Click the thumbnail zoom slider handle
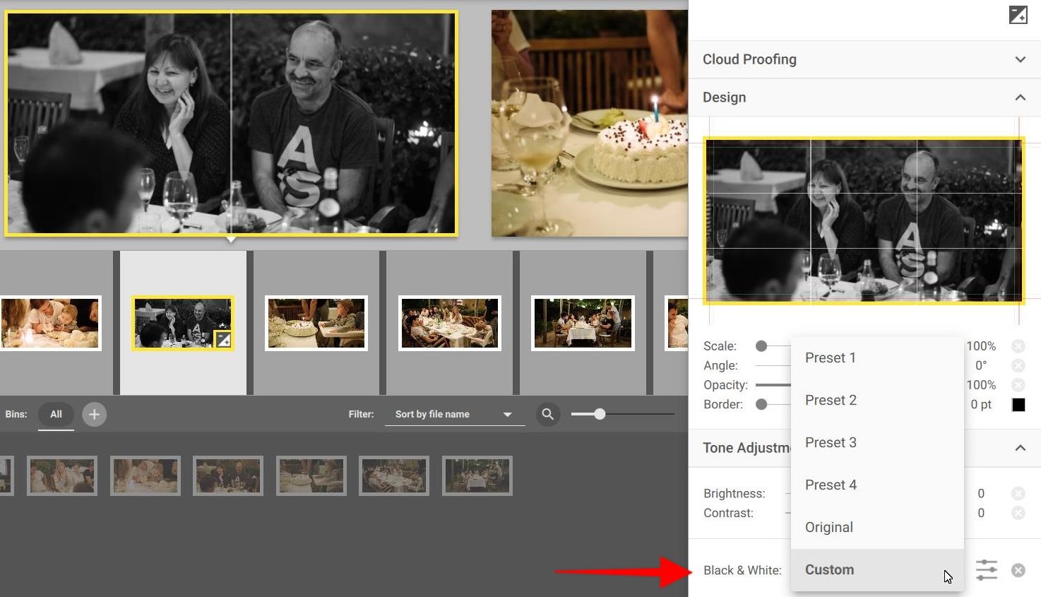The height and width of the screenshot is (597, 1041). pyautogui.click(x=600, y=414)
